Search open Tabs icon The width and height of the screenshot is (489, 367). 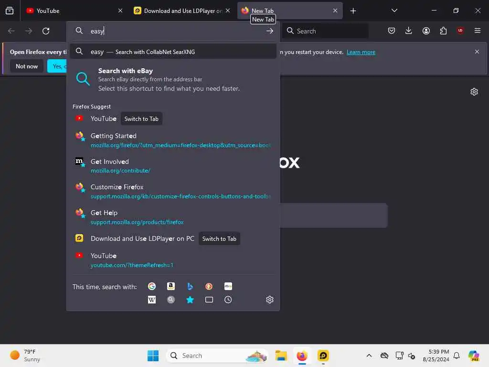[209, 300]
